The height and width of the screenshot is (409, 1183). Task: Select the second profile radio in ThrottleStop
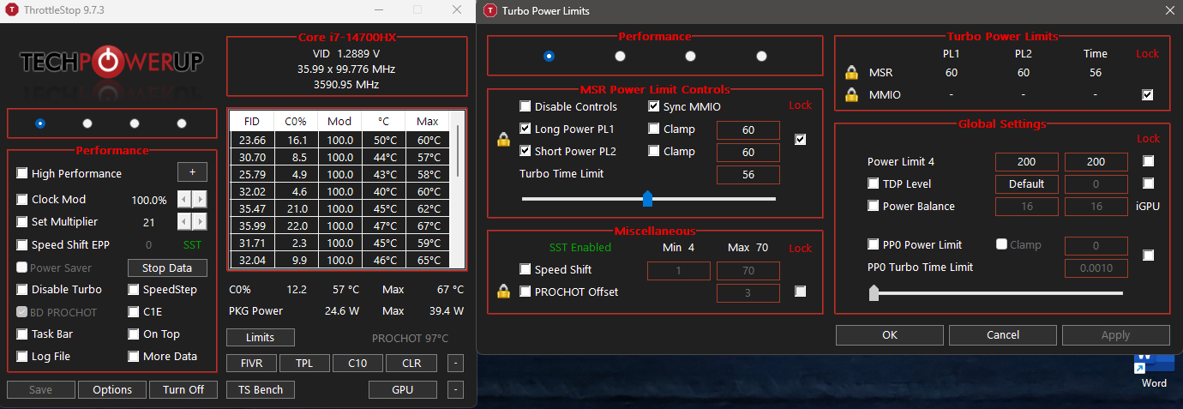[87, 123]
